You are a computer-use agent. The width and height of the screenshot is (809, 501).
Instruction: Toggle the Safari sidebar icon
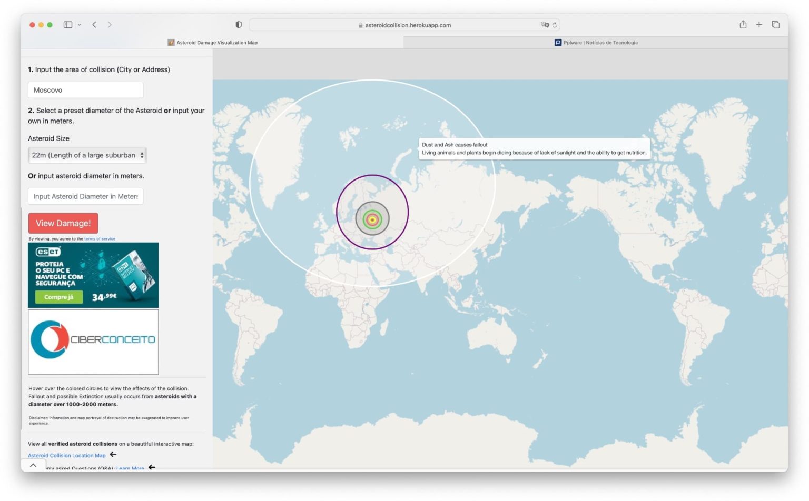click(x=67, y=25)
